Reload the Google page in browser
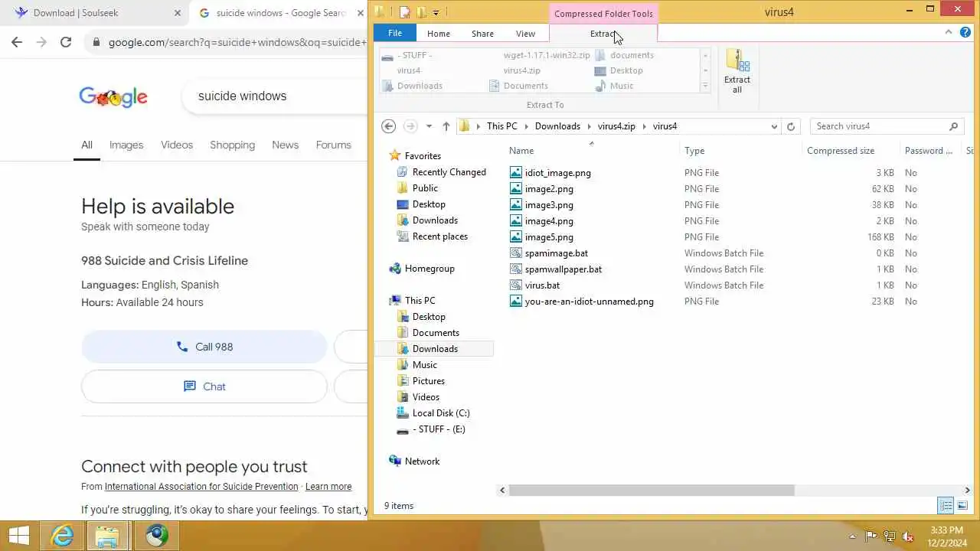Image resolution: width=980 pixels, height=551 pixels. (66, 42)
